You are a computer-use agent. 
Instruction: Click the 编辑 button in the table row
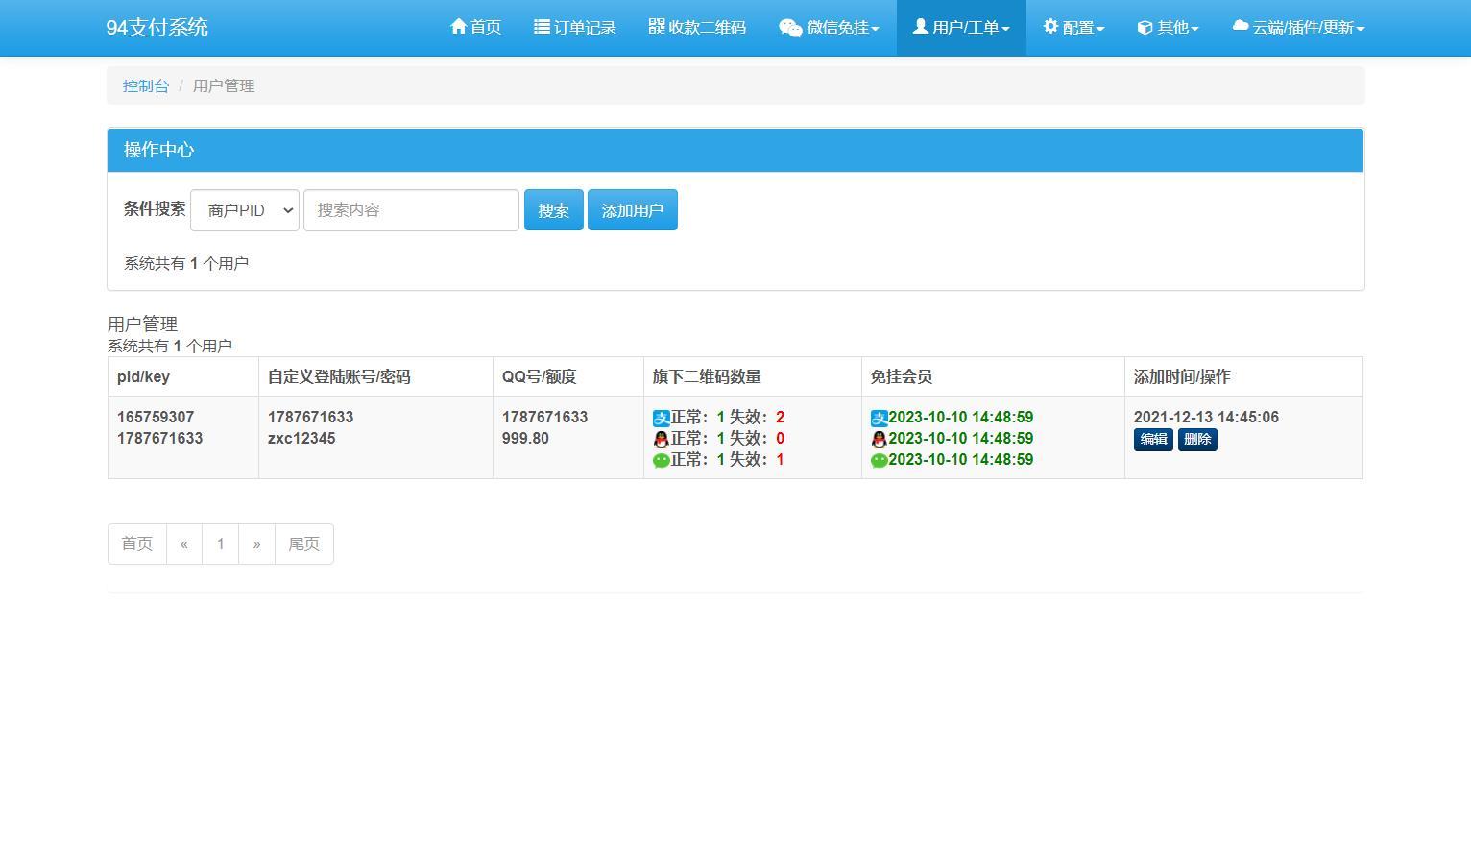coord(1152,439)
